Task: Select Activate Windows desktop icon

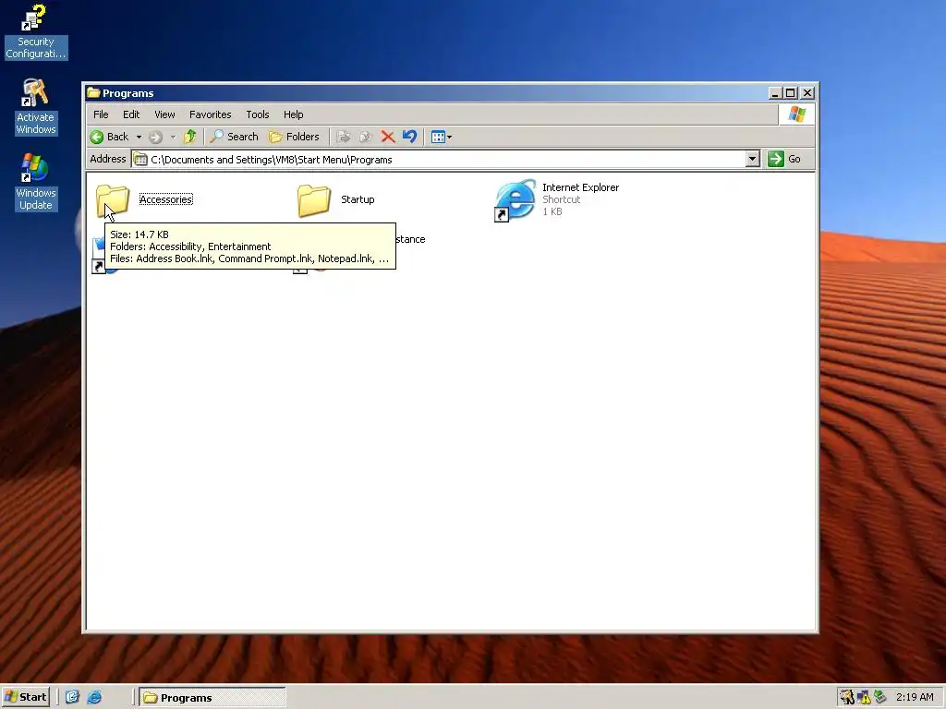Action: [x=36, y=107]
